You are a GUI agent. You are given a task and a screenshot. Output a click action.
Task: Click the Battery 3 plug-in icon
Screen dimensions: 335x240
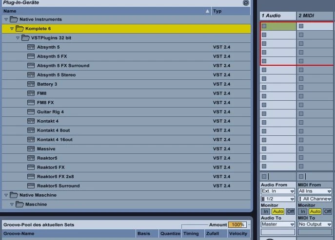click(31, 84)
